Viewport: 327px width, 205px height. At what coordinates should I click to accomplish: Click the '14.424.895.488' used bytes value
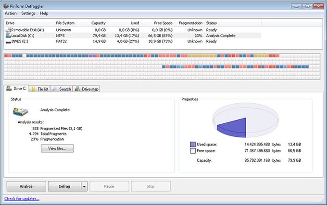point(257,144)
